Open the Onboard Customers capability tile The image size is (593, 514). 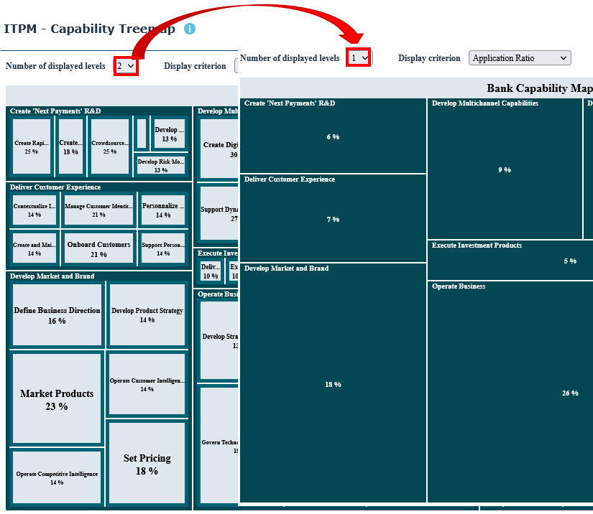[98, 248]
